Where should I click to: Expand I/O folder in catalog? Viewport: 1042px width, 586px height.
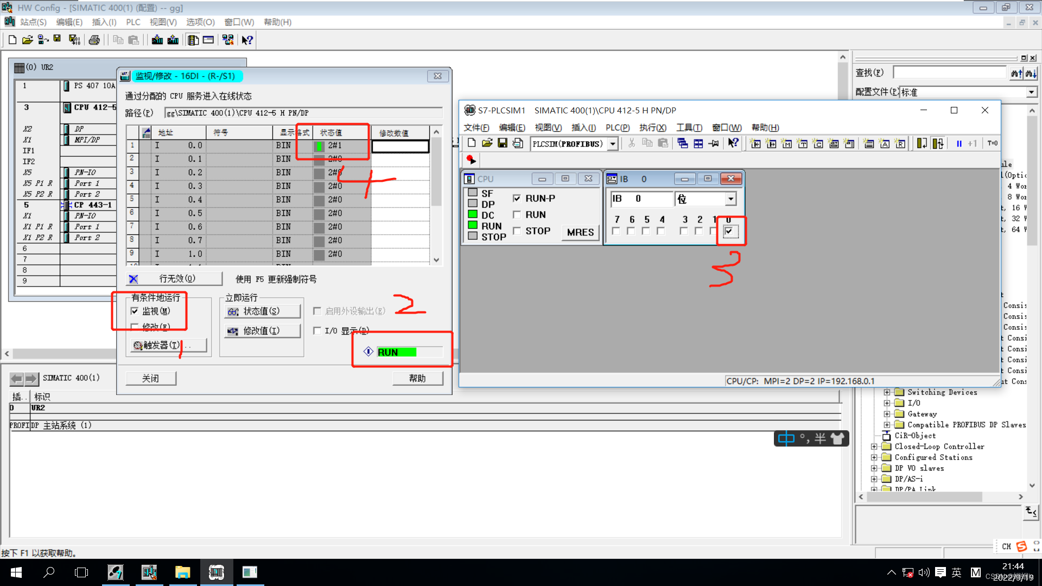[x=887, y=403]
